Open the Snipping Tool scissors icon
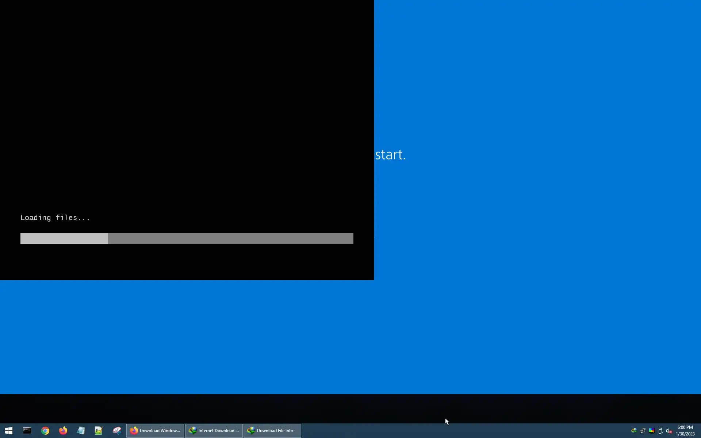This screenshot has width=701, height=438. click(117, 431)
